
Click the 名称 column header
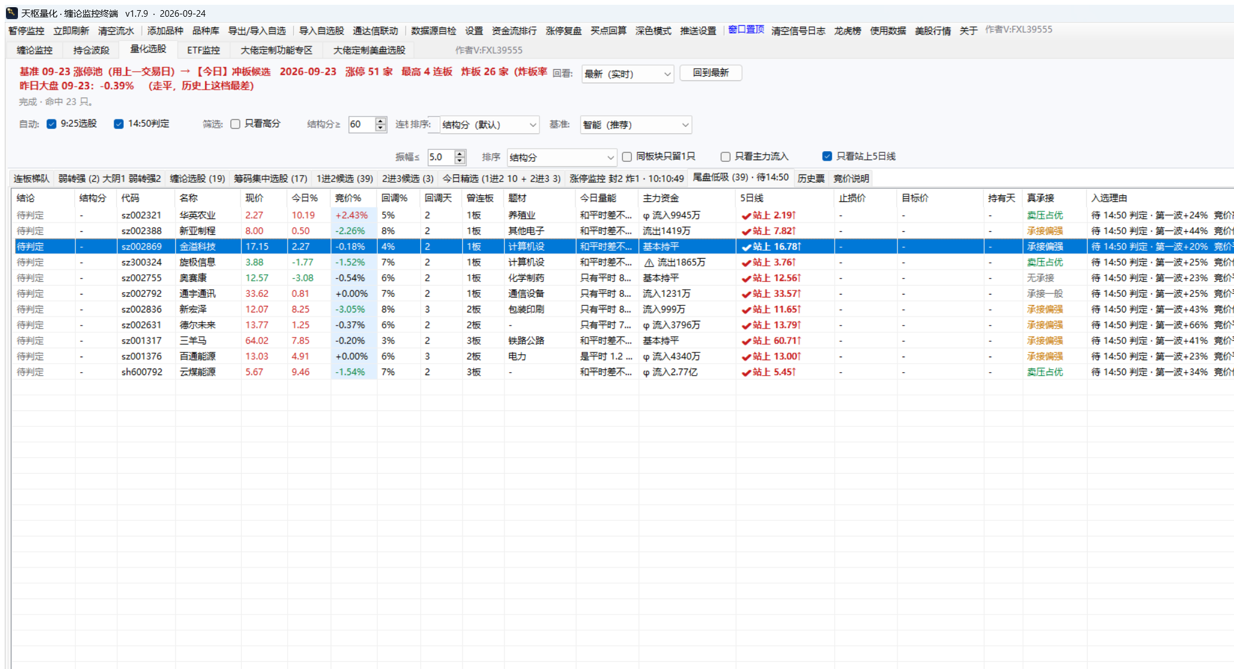pyautogui.click(x=188, y=198)
